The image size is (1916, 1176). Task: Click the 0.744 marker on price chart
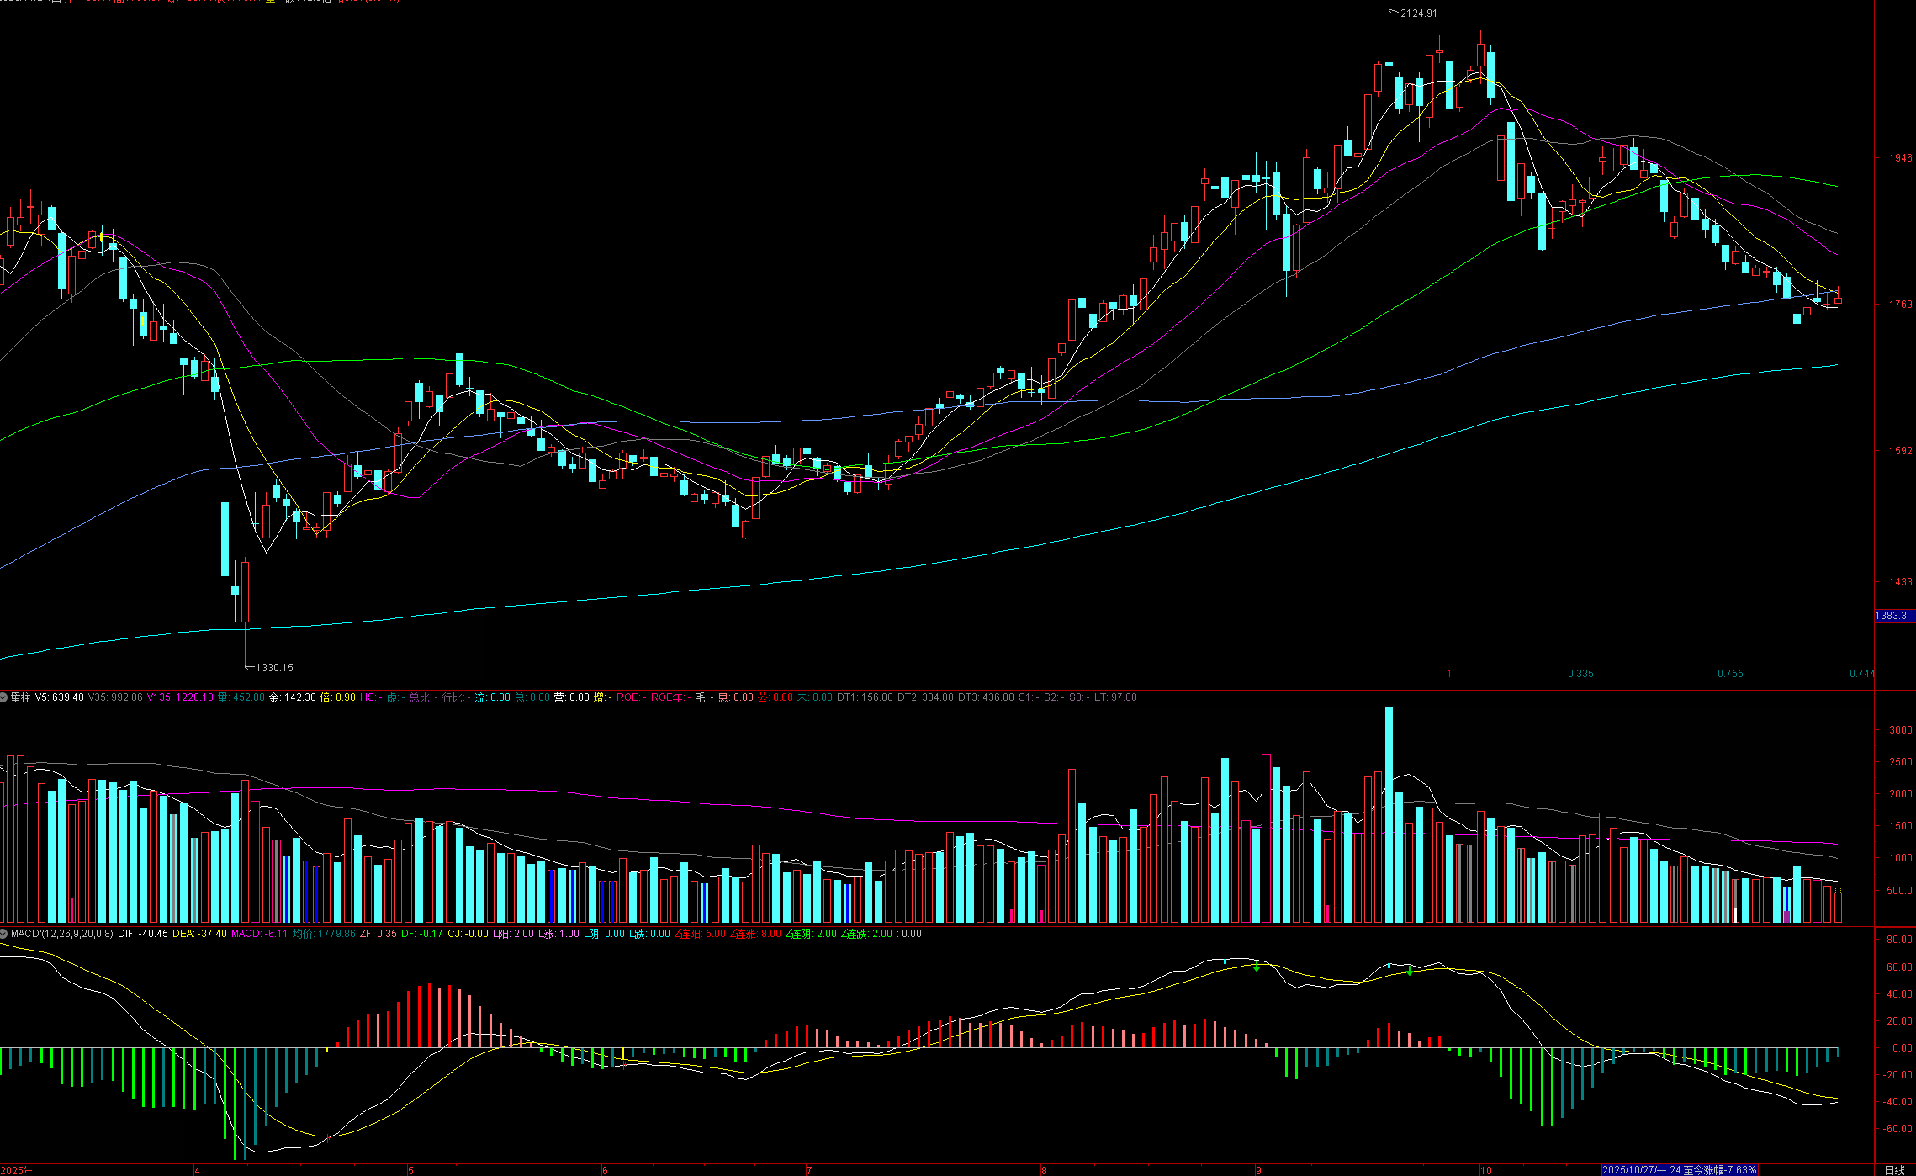(x=1862, y=674)
